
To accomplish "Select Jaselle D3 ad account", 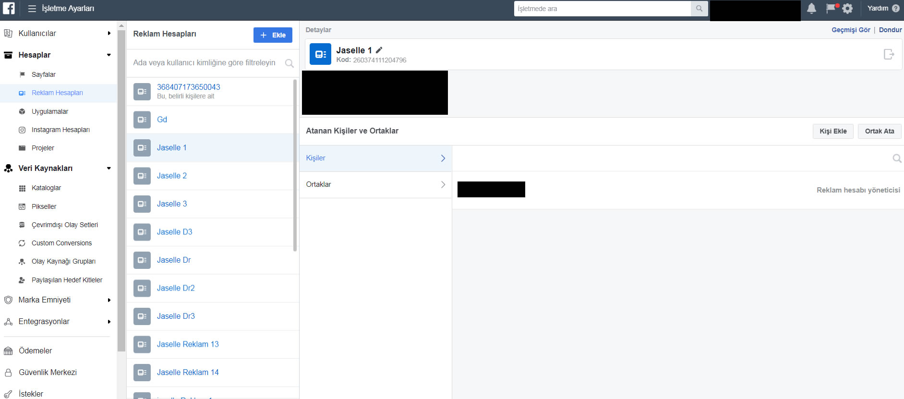I will 213,232.
